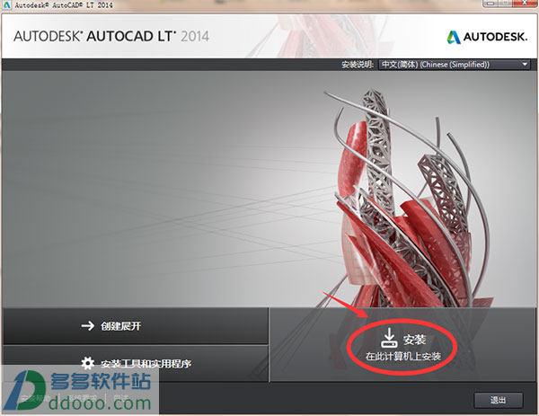Screen dimensions: 539x416
Task: Click the 退出 exit button
Action: tap(499, 400)
